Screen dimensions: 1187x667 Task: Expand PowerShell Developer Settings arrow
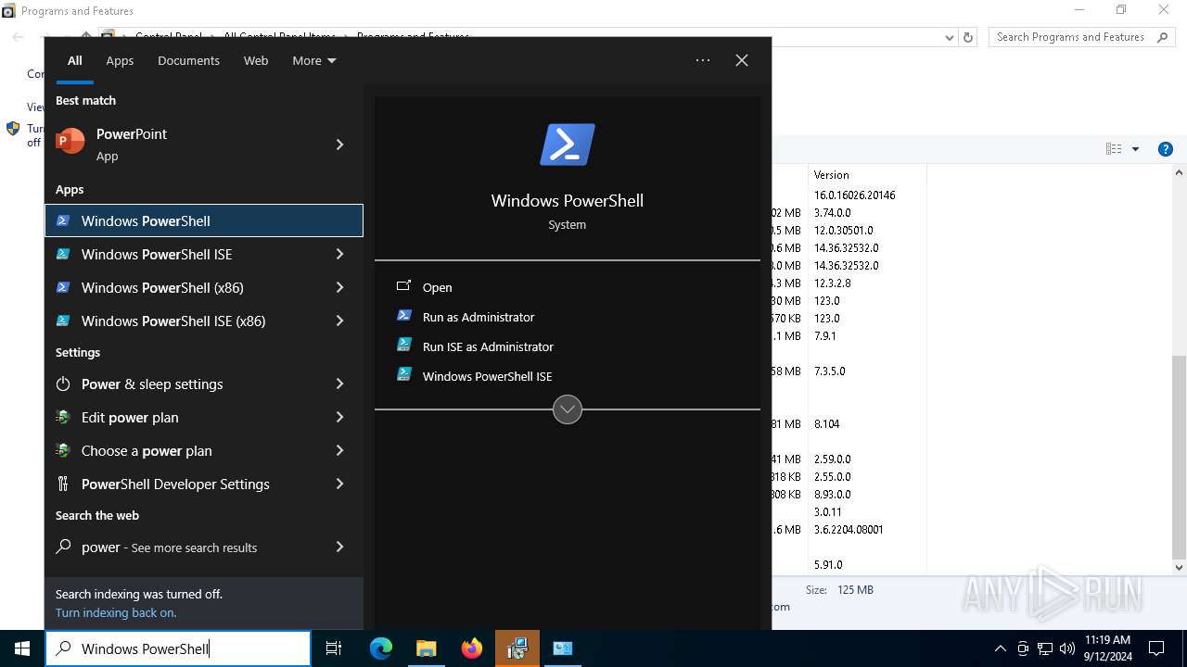tap(339, 484)
